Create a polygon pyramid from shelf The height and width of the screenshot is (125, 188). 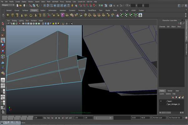pyautogui.click(x=35, y=15)
